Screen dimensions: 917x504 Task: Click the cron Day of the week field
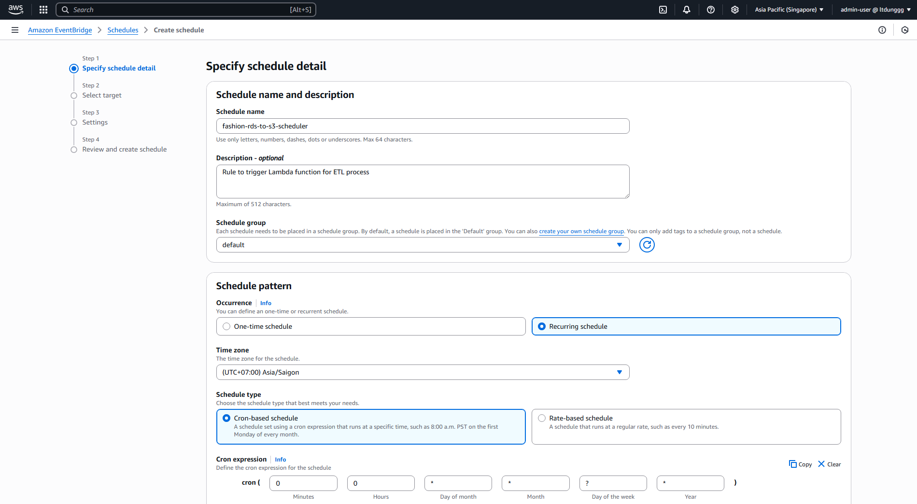click(613, 483)
